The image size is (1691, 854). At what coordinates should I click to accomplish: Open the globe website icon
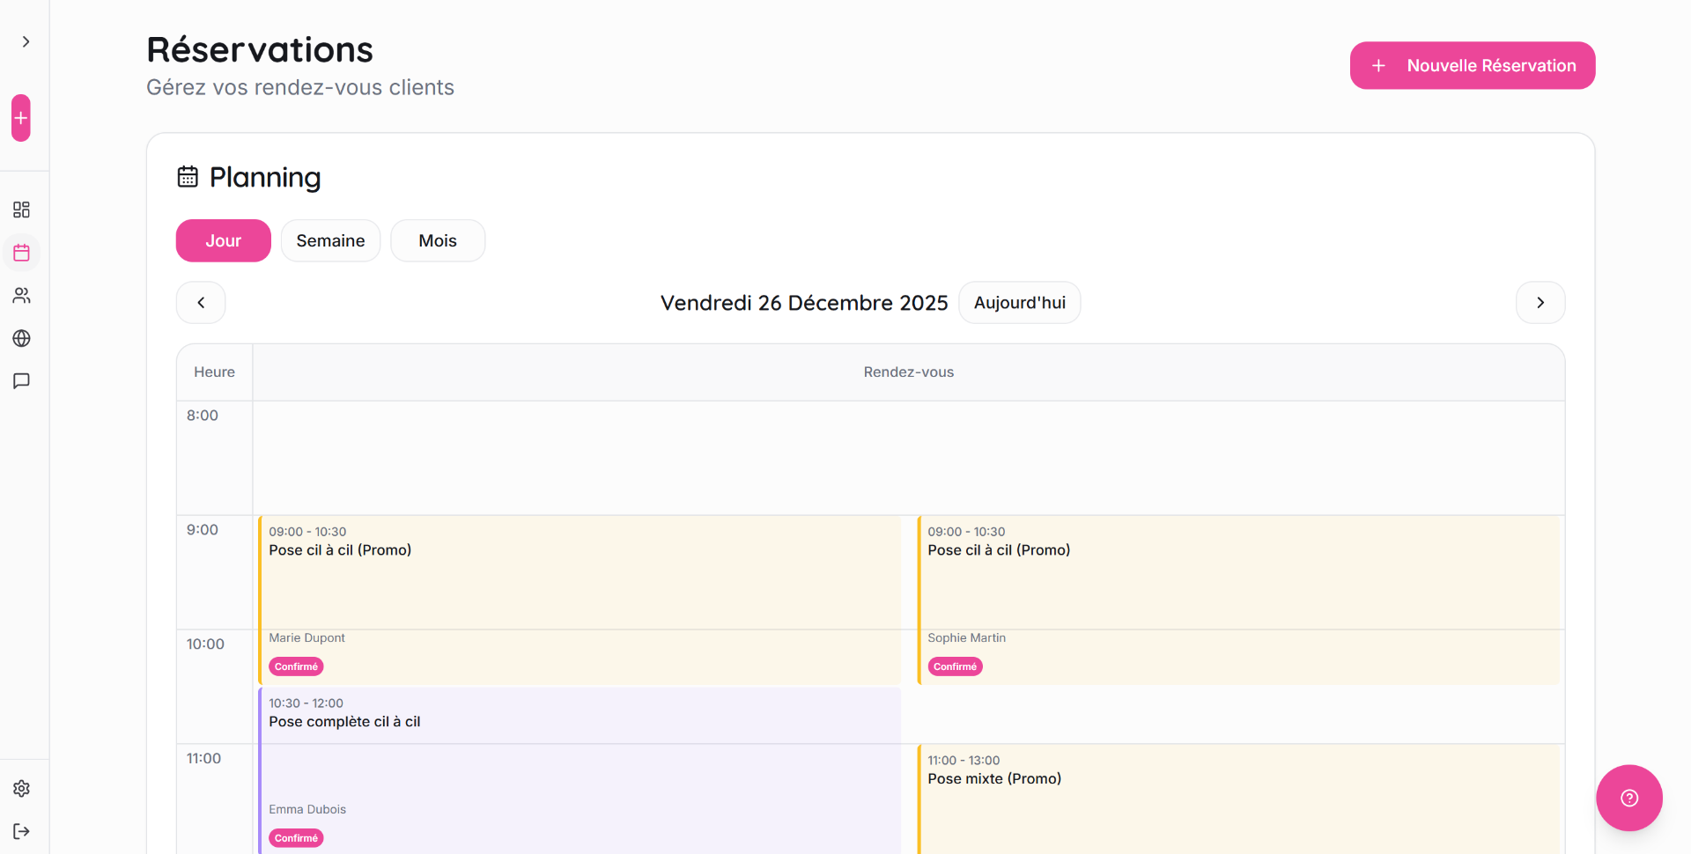[21, 338]
